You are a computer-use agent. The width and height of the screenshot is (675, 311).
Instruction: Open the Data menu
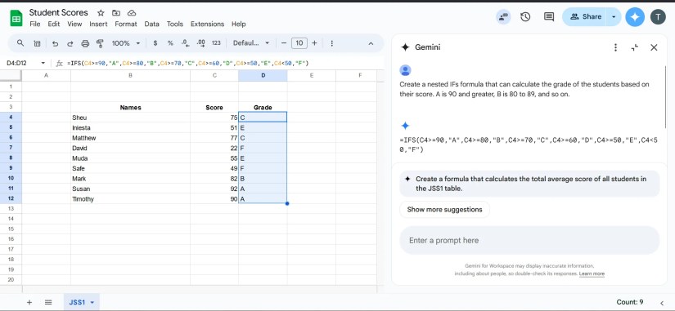tap(151, 24)
